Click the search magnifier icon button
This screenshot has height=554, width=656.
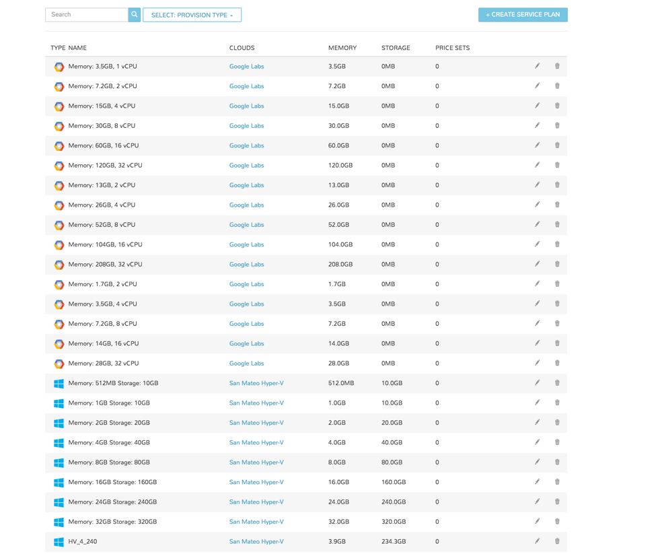pos(135,15)
